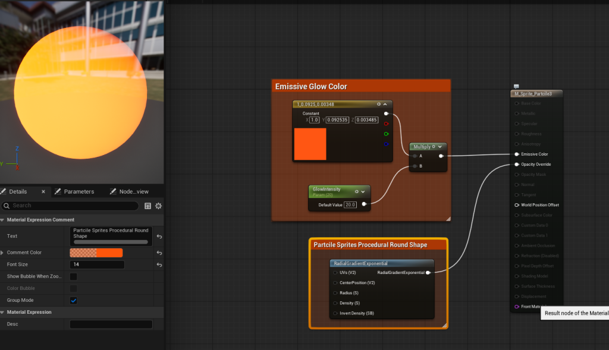The height and width of the screenshot is (350, 609).
Task: Click the Emissive Color input pin
Action: [516, 154]
